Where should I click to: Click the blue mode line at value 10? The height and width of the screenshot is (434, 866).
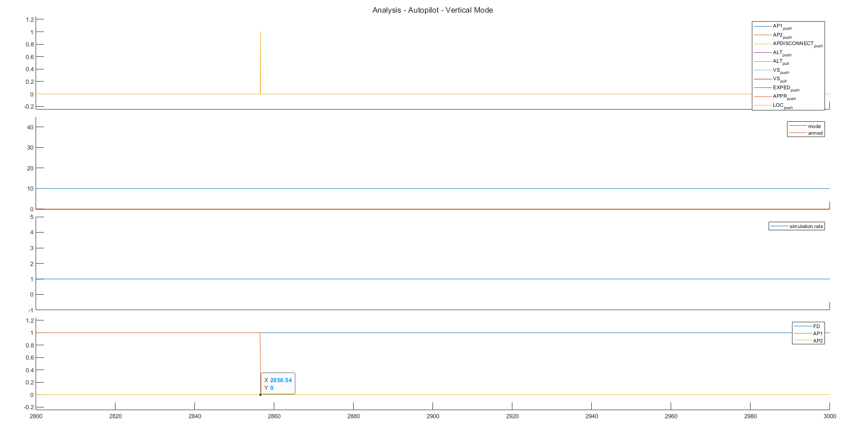(433, 188)
